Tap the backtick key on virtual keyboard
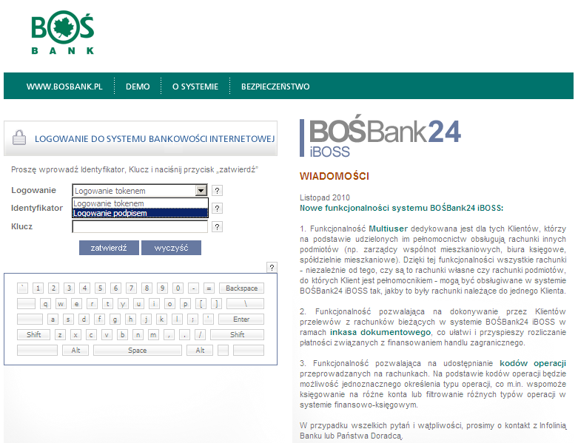 [x=22, y=288]
